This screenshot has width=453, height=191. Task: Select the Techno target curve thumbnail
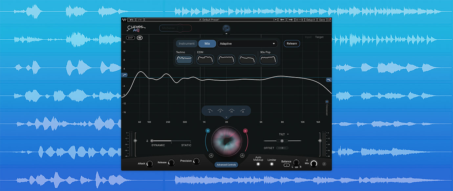[184, 60]
